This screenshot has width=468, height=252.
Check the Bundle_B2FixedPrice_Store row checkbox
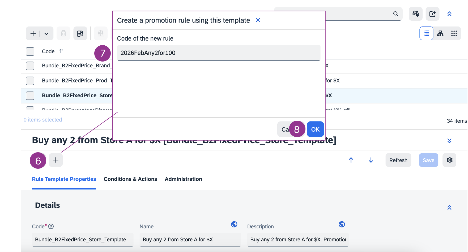30,95
